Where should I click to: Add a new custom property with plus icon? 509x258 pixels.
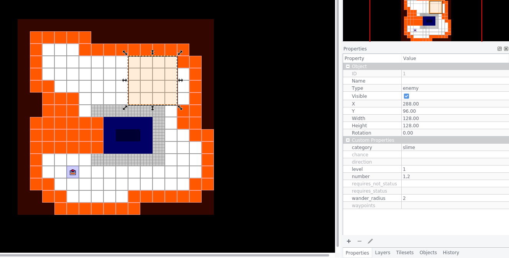tap(349, 241)
